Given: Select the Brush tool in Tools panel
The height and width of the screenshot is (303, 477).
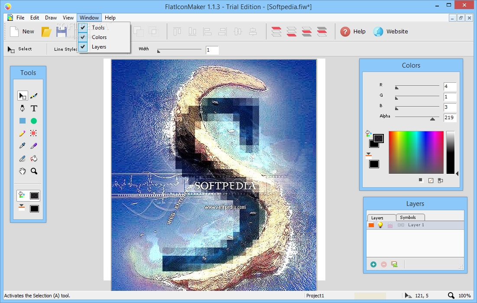Looking at the screenshot, I should (x=34, y=96).
